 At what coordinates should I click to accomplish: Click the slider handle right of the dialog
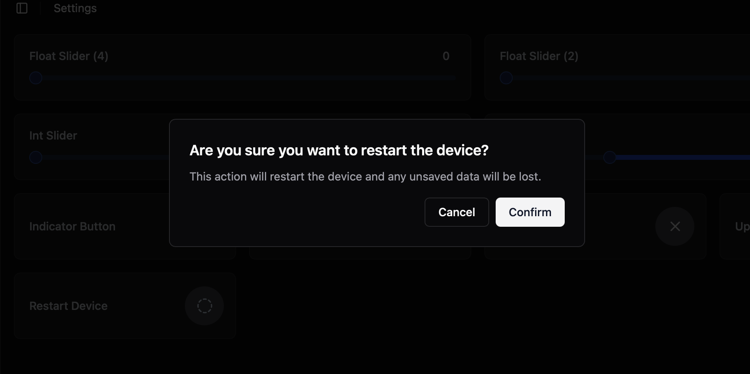609,157
